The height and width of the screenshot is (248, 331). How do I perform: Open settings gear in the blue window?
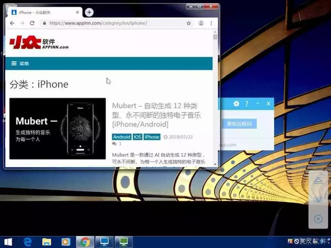tap(236, 104)
